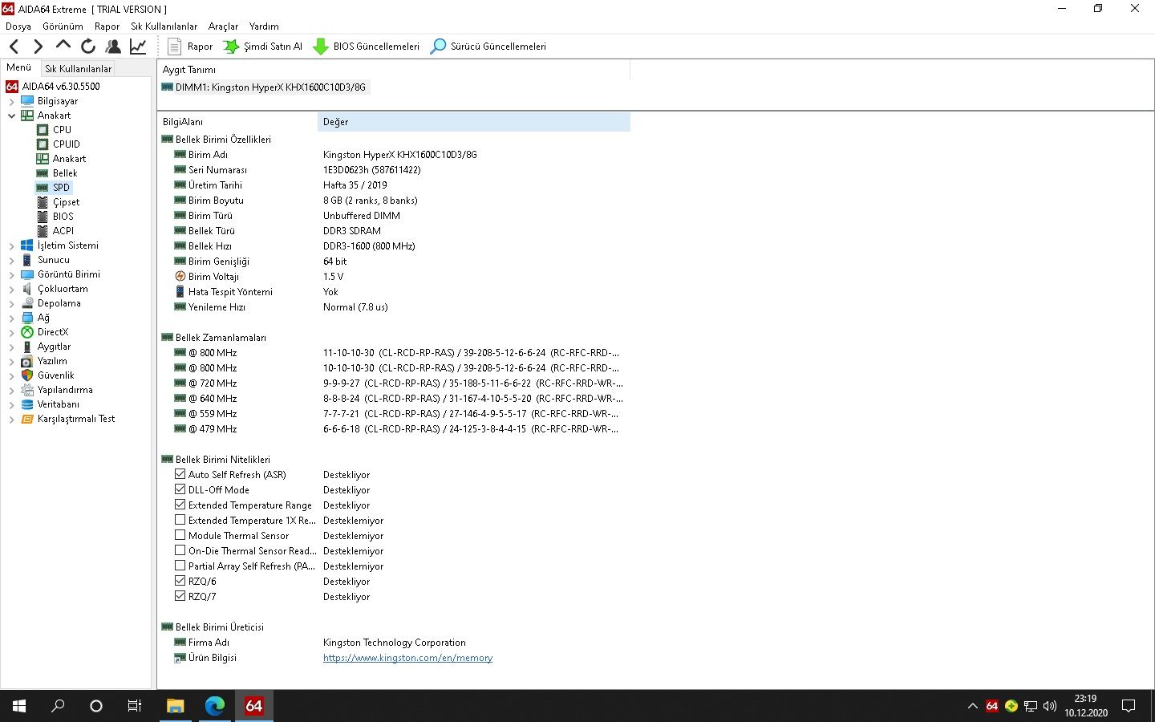This screenshot has height=722, width=1155.
Task: Click AIDA64 tray icon in system tray
Action: (992, 706)
